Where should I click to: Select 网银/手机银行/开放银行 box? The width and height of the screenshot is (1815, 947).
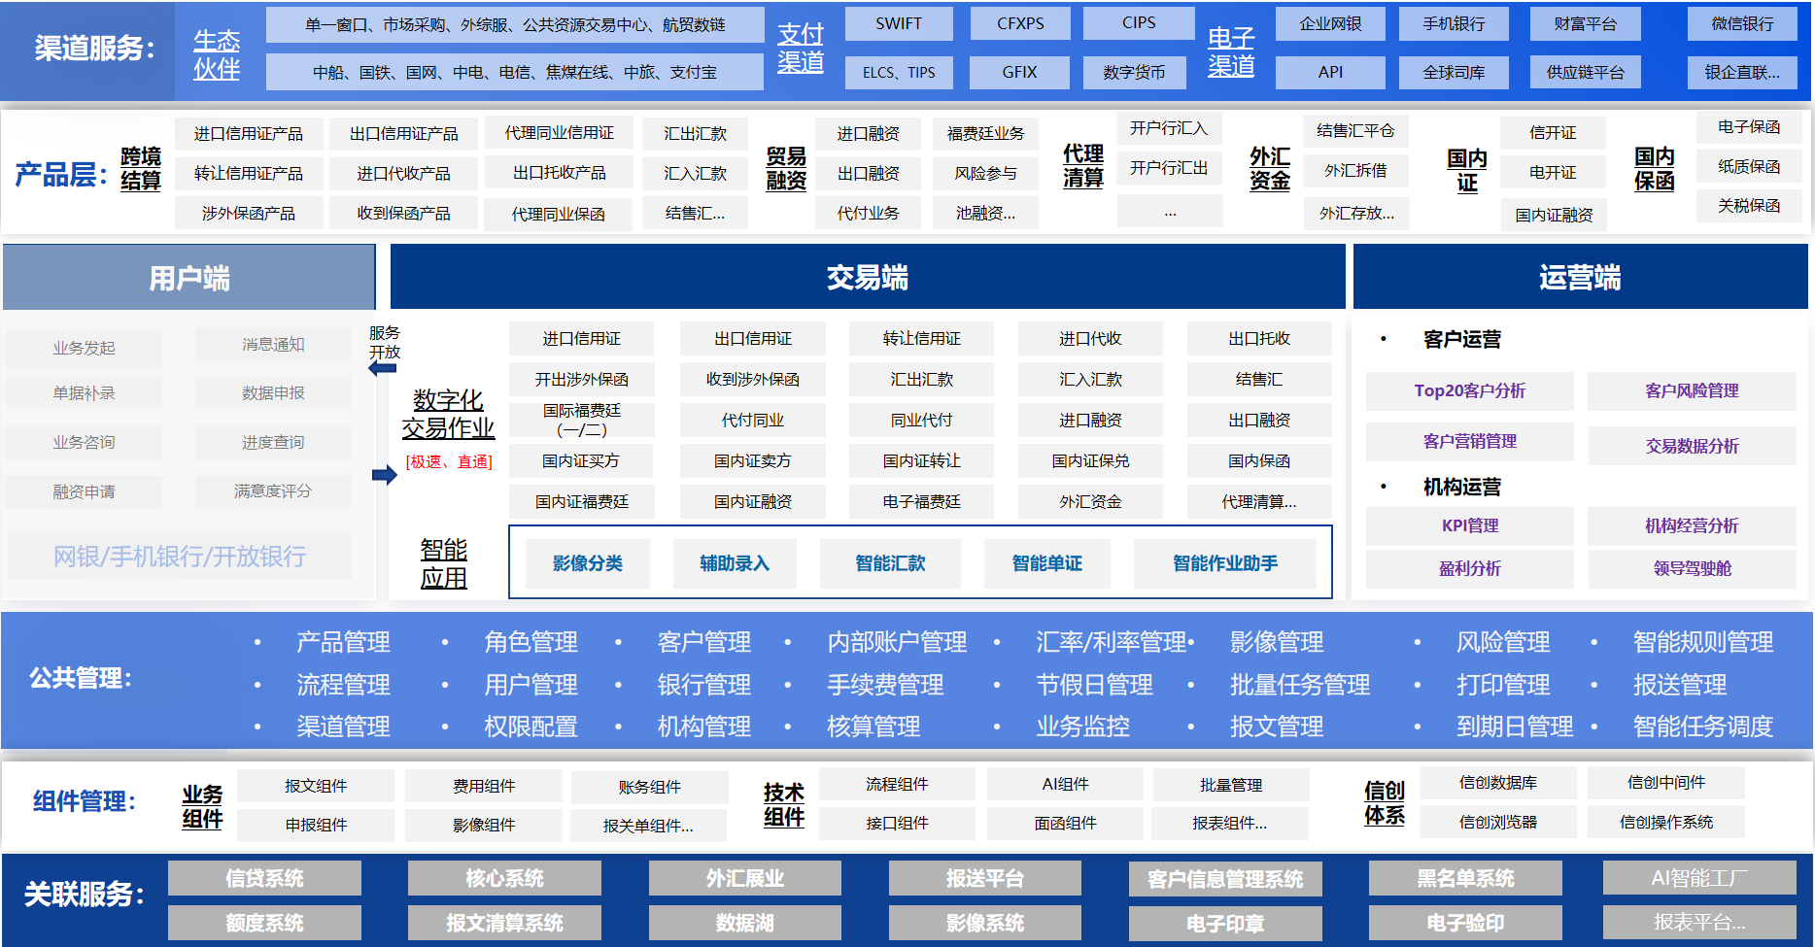[x=180, y=557]
